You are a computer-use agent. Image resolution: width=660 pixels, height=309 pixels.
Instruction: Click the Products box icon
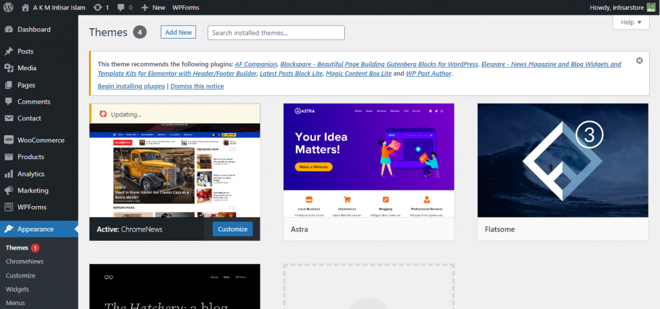pyautogui.click(x=8, y=157)
